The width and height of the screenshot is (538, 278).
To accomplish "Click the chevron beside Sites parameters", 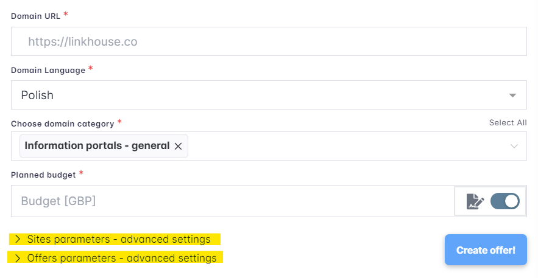I will [18, 239].
